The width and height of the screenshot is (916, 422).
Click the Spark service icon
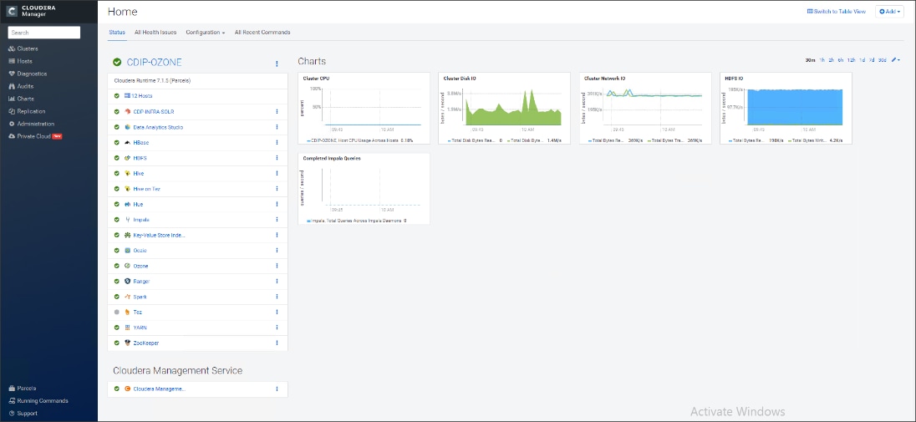(127, 297)
